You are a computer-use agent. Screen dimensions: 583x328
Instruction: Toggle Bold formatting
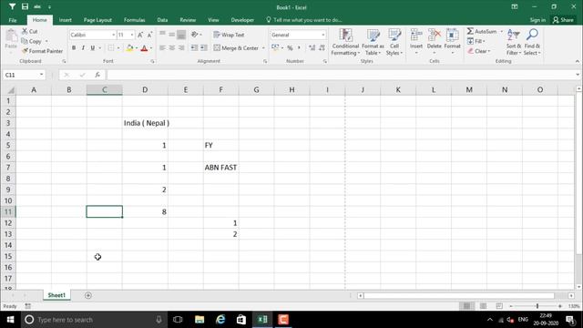pos(74,48)
